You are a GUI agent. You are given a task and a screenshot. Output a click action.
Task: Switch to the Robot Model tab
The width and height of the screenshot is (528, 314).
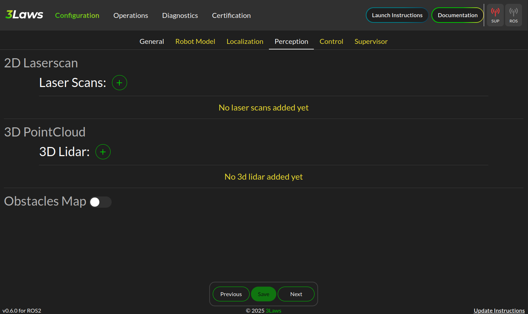[195, 41]
